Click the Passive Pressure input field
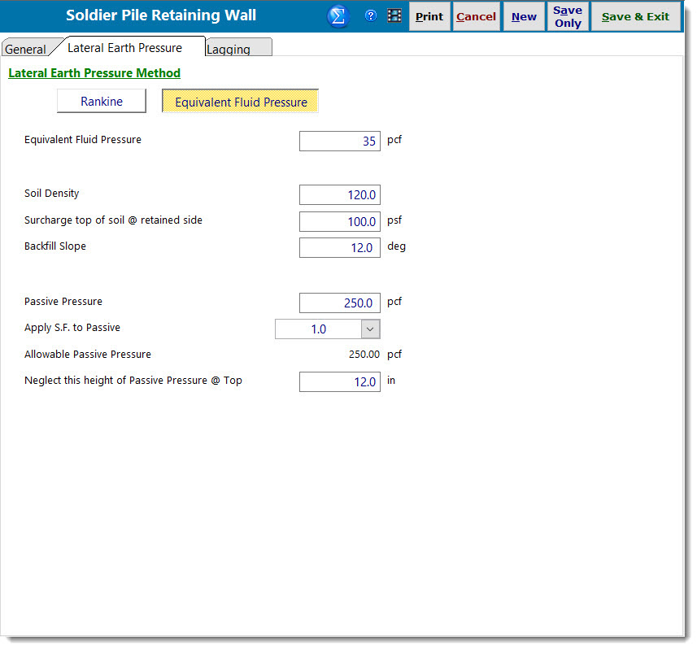This screenshot has height=649, width=697. [x=340, y=303]
